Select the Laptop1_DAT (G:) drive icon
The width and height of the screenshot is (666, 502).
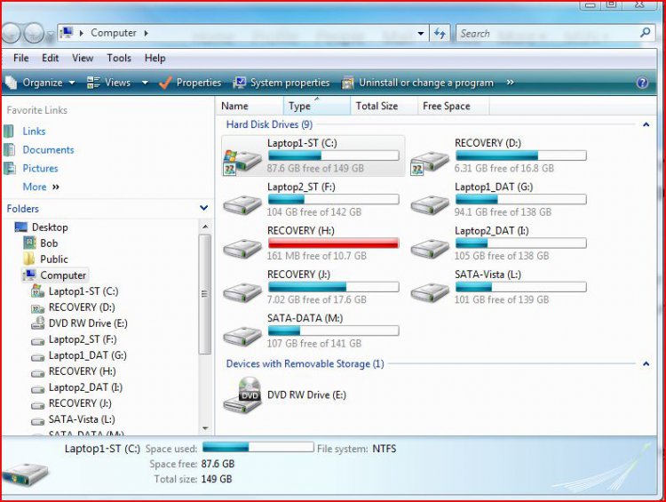coord(430,205)
